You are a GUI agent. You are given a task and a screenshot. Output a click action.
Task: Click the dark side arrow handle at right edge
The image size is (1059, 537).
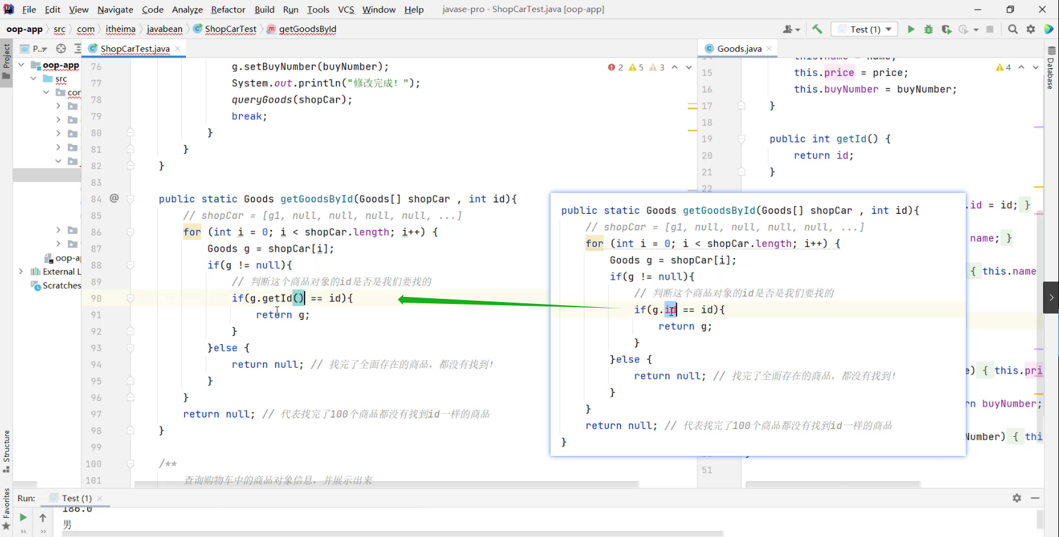click(x=1051, y=298)
